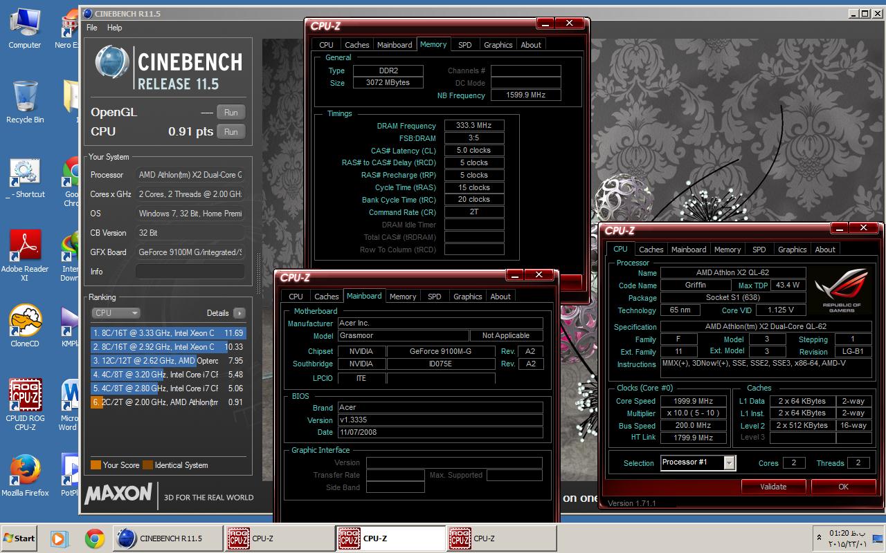This screenshot has width=886, height=553.
Task: Open CPUID ROG CPU-Z desktop shortcut
Action: 25,405
